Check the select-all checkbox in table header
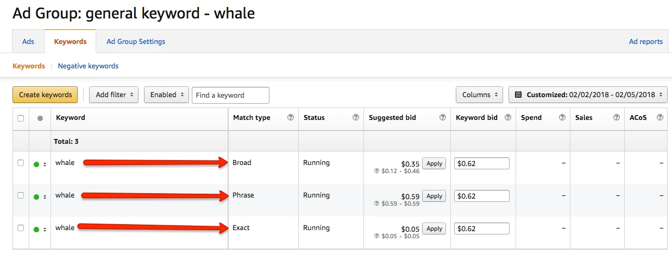Image resolution: width=672 pixels, height=254 pixels. click(21, 118)
